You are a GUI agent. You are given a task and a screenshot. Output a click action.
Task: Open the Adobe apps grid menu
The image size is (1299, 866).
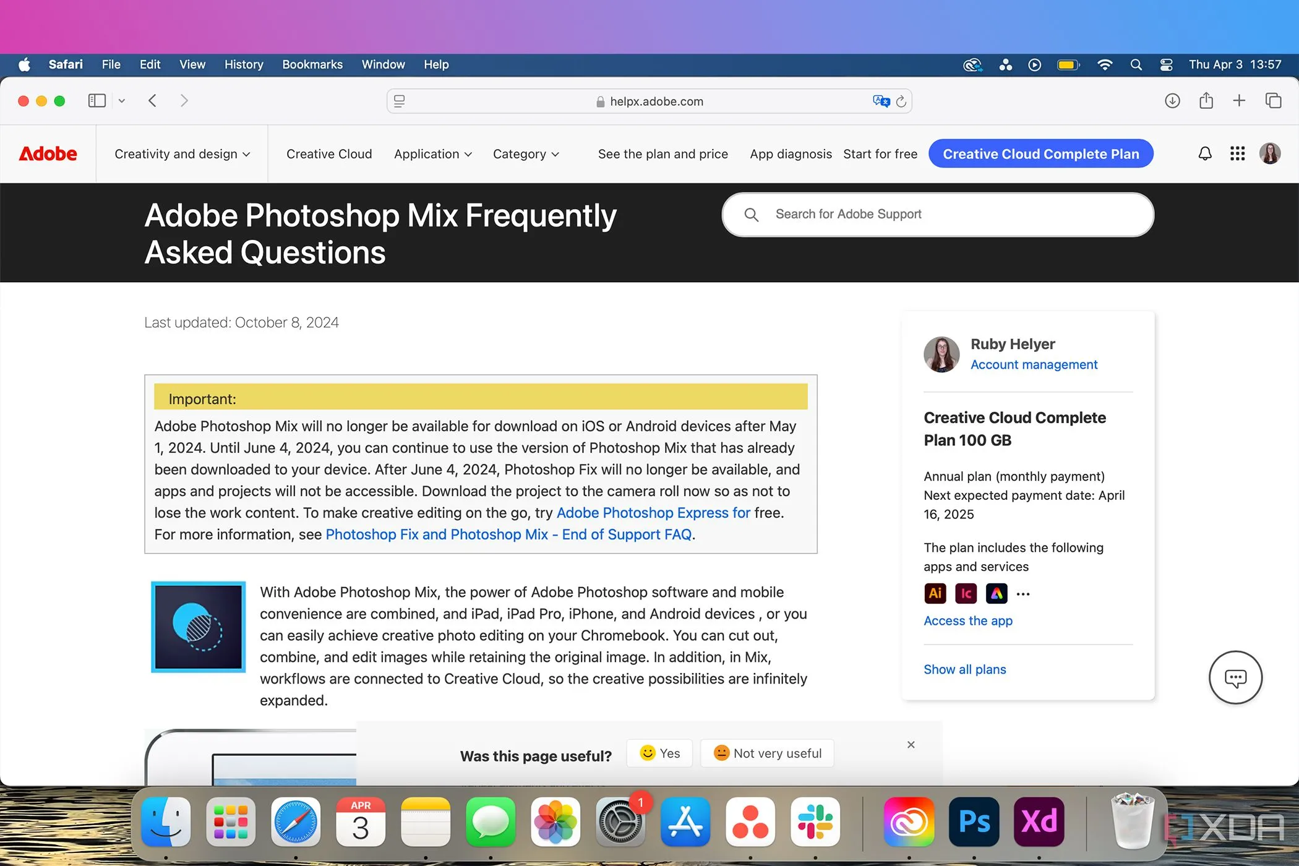(1237, 153)
